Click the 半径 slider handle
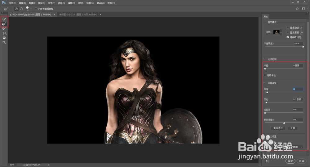The height and width of the screenshot is (167, 310). tap(265, 69)
